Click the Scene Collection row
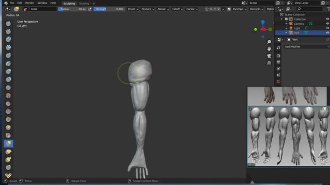This screenshot has width=330, height=185. pos(303,14)
